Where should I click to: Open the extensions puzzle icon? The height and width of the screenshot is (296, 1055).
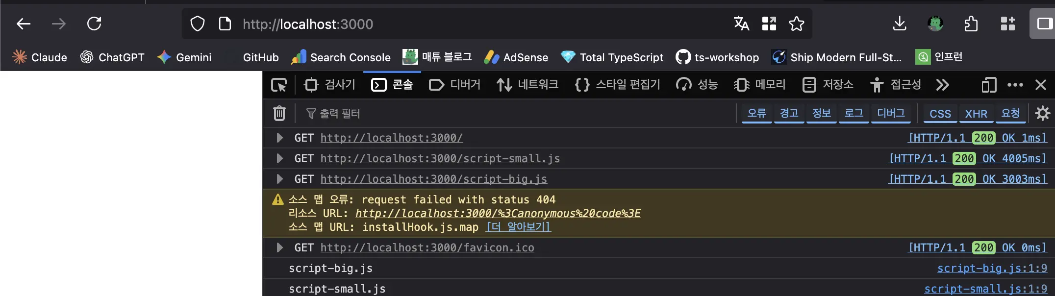coord(971,24)
